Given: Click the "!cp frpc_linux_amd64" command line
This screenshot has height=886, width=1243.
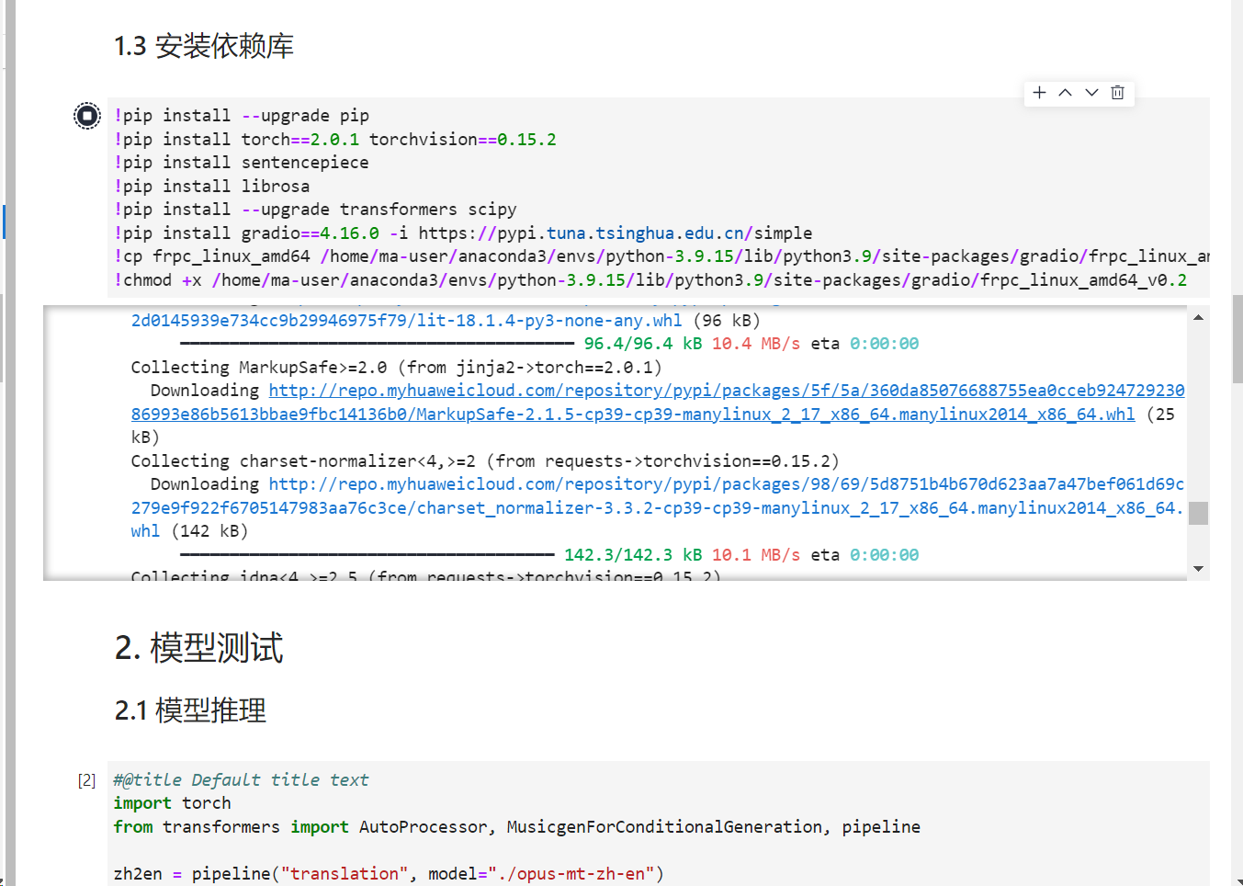Looking at the screenshot, I should coord(661,256).
